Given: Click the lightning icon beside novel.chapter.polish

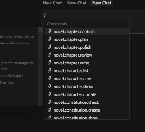Looking at the screenshot, I should tap(50, 47).
